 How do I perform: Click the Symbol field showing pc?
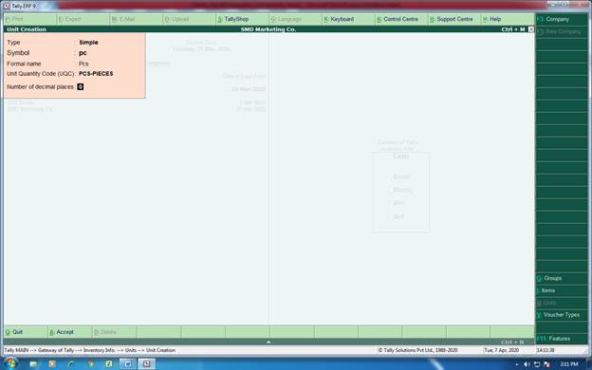[x=83, y=53]
